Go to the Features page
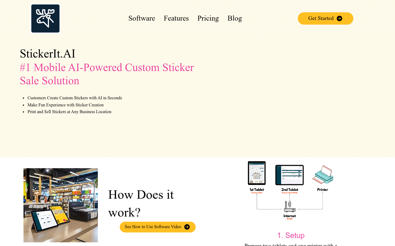 (176, 18)
